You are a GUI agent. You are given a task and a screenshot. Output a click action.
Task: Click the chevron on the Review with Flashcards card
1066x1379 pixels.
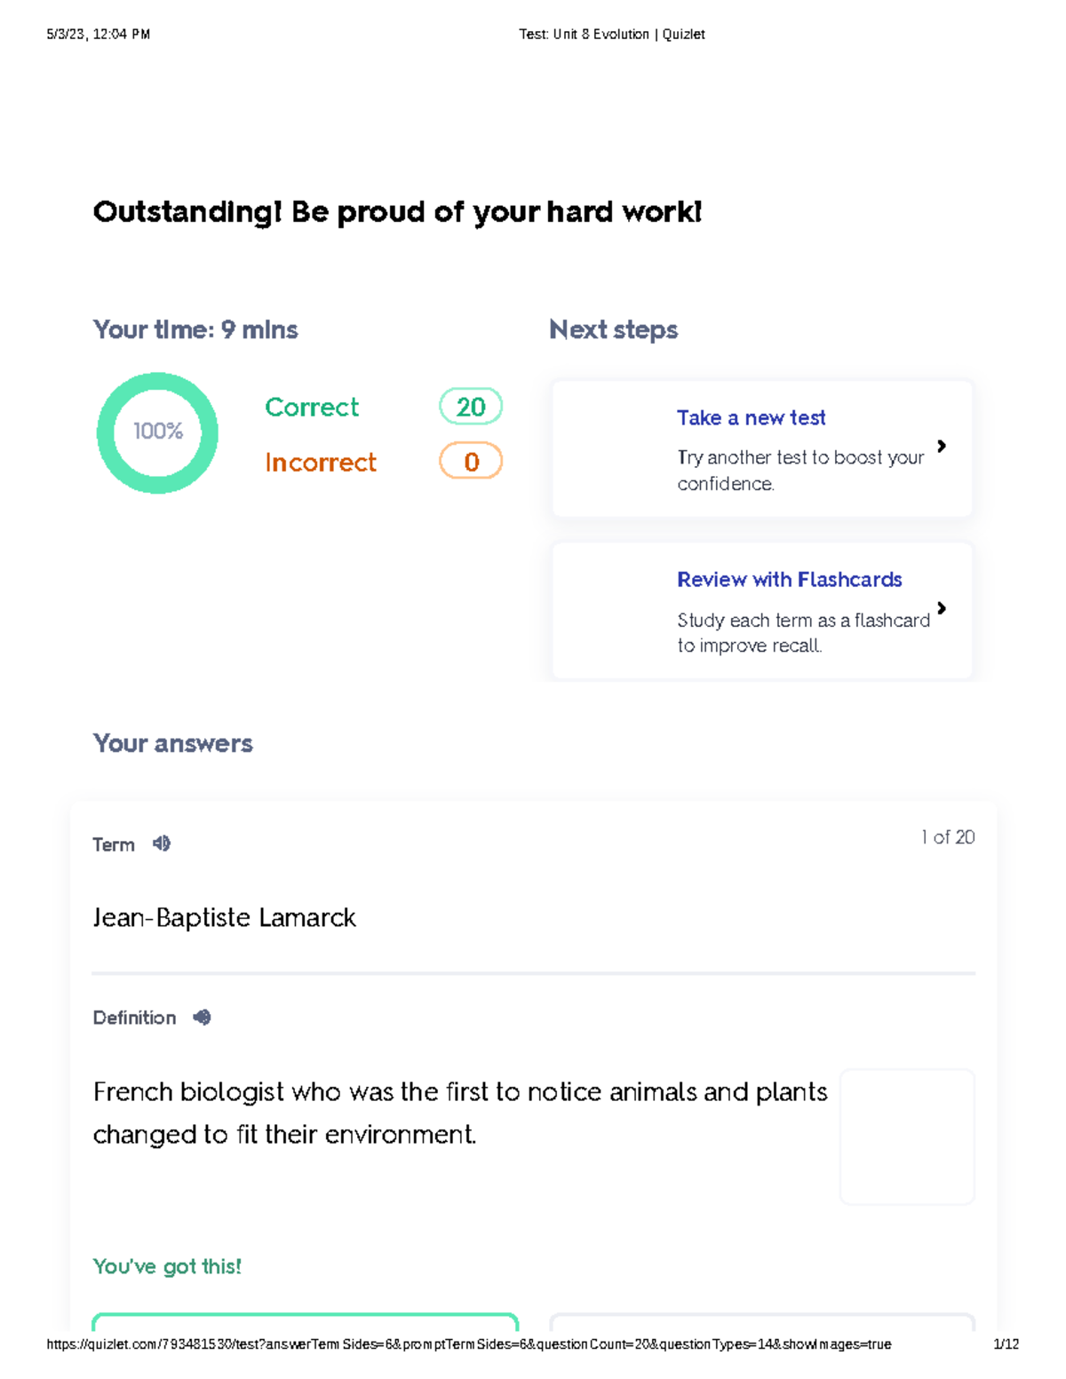pyautogui.click(x=943, y=610)
